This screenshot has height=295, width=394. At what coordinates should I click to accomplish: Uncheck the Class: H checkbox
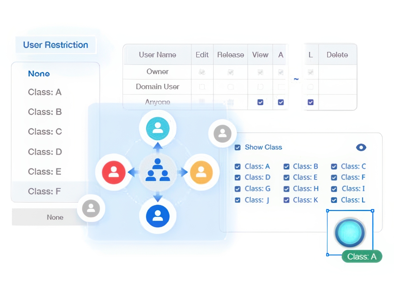286,189
